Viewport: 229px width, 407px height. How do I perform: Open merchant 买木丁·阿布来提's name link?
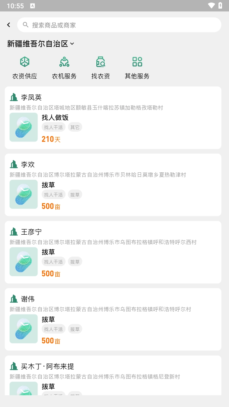pyautogui.click(x=47, y=366)
